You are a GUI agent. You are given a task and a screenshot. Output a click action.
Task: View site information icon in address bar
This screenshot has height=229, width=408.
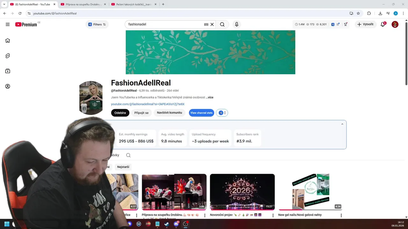point(29,13)
